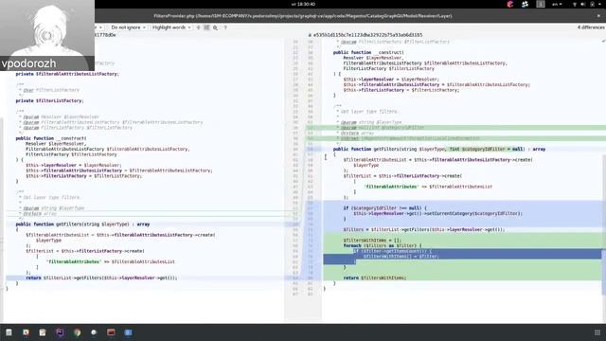Click the power/battery icon in top bar

click(592, 4)
